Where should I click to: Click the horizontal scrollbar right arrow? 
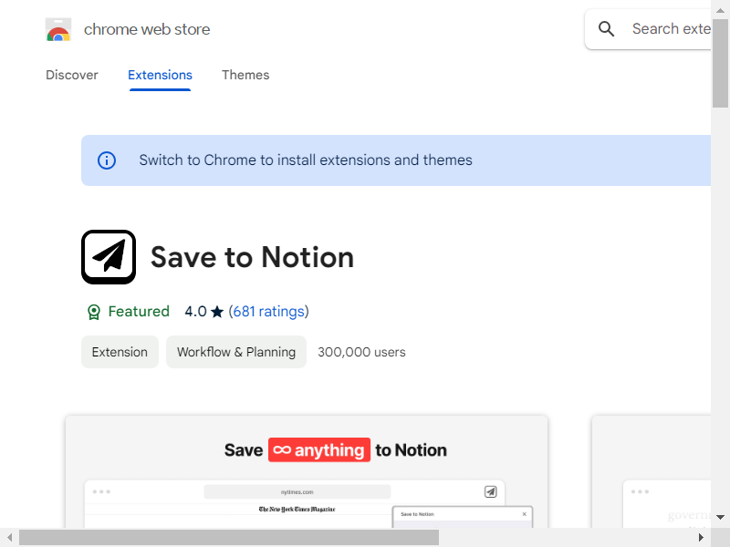(701, 538)
